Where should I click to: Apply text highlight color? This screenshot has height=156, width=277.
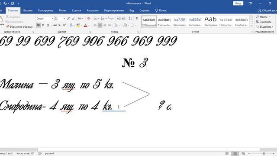[x=78, y=25]
